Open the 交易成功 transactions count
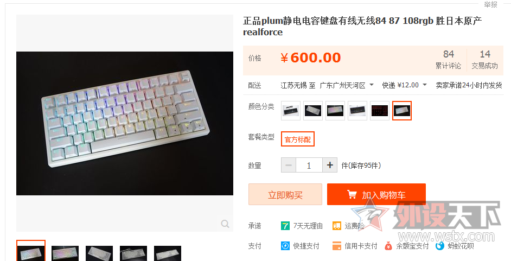 click(x=484, y=60)
